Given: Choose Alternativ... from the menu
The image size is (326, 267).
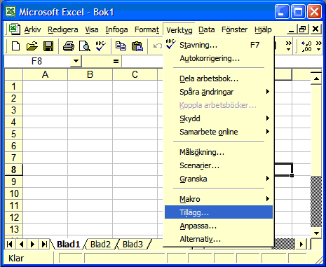Looking at the screenshot, I should pyautogui.click(x=219, y=239).
